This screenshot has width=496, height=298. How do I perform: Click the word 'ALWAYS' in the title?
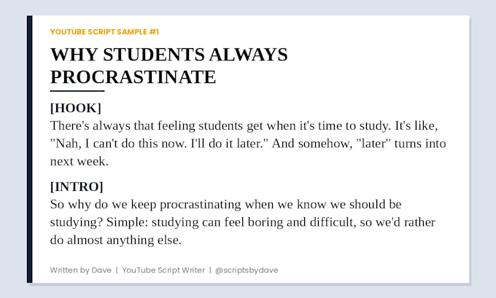[x=248, y=55]
